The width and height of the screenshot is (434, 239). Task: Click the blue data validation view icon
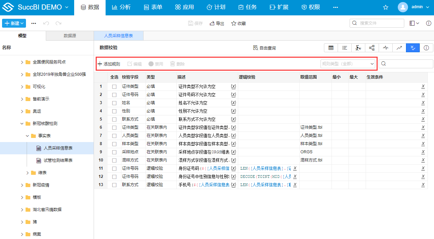(412, 48)
